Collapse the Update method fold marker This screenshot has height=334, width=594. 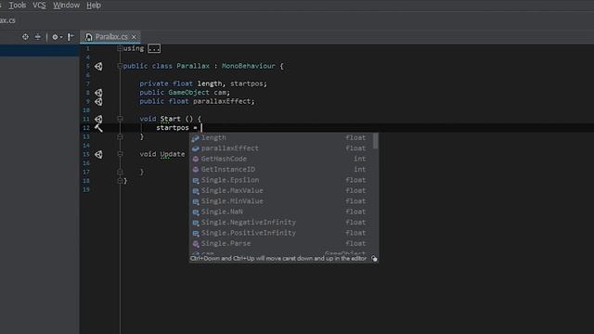click(120, 154)
